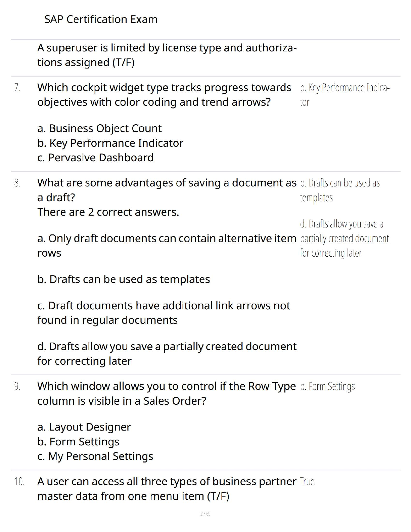Click question number 9
This screenshot has width=411, height=532.
(x=17, y=387)
